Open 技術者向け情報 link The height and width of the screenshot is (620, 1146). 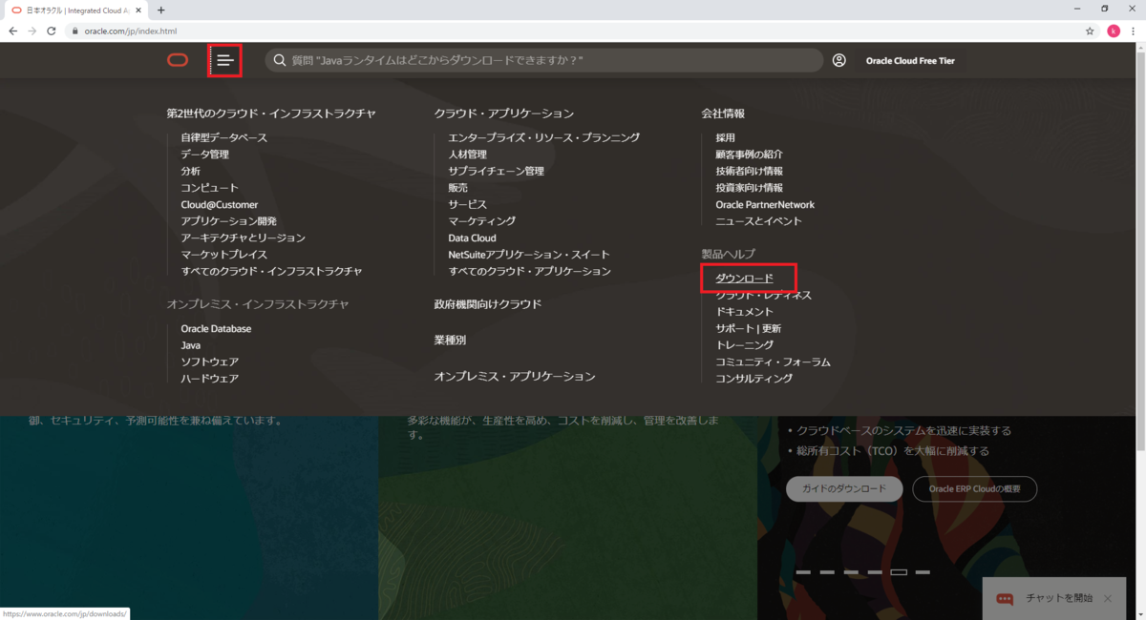pyautogui.click(x=750, y=171)
